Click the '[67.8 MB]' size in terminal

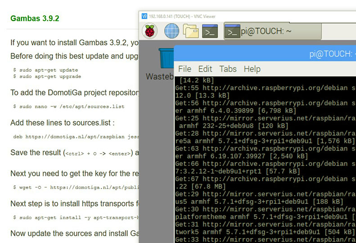click(208, 187)
